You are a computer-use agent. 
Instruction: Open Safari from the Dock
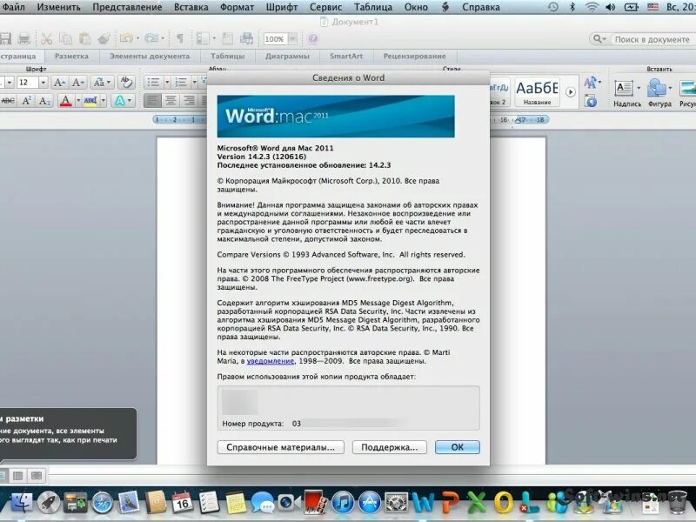pos(102,503)
